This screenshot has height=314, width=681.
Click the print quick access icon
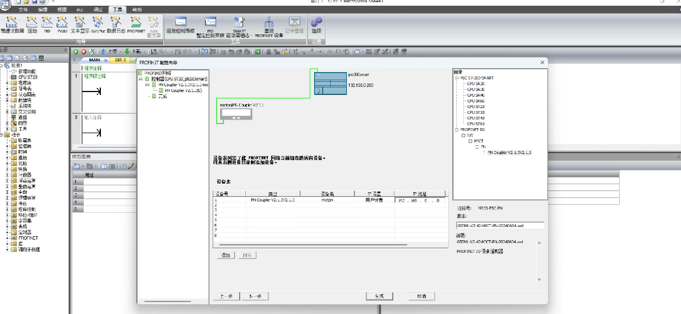click(x=42, y=2)
